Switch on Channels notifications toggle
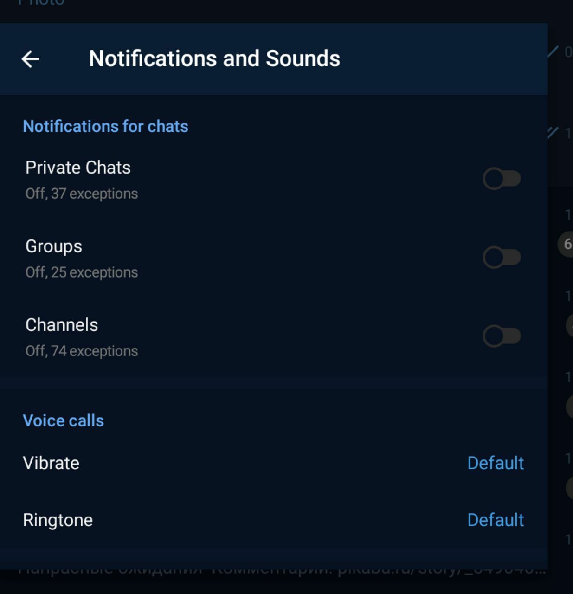The image size is (573, 594). tap(502, 336)
